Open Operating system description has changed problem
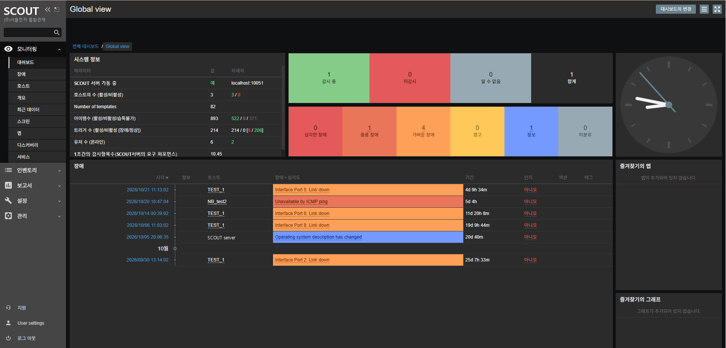Screen dimensions: 726x348 pyautogui.click(x=318, y=237)
